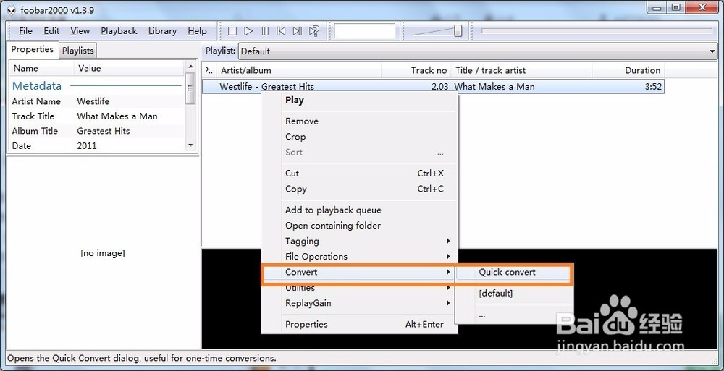Click the Duration column header
The height and width of the screenshot is (371, 724).
click(628, 70)
